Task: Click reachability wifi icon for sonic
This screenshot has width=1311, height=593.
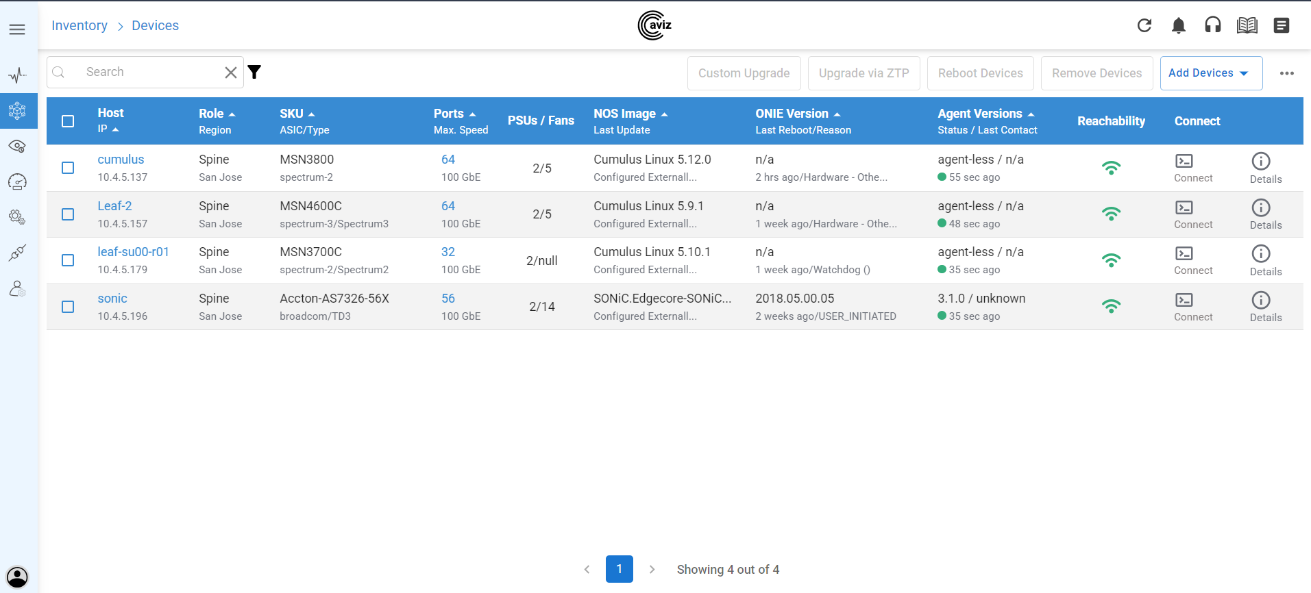Action: point(1111,307)
